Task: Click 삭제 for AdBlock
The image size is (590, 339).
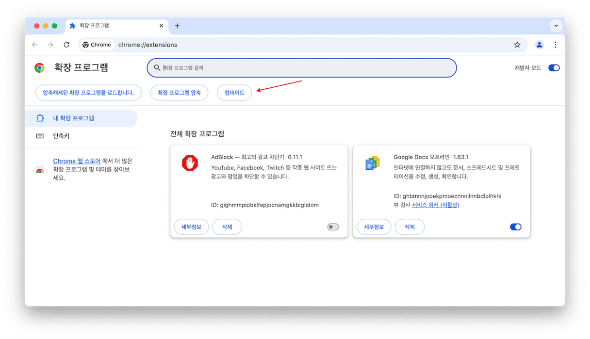Action: (227, 227)
